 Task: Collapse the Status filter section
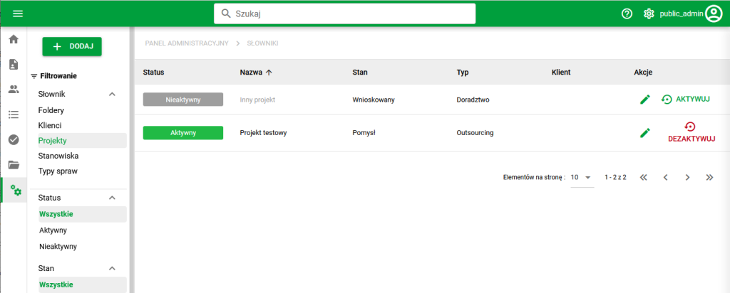click(112, 198)
